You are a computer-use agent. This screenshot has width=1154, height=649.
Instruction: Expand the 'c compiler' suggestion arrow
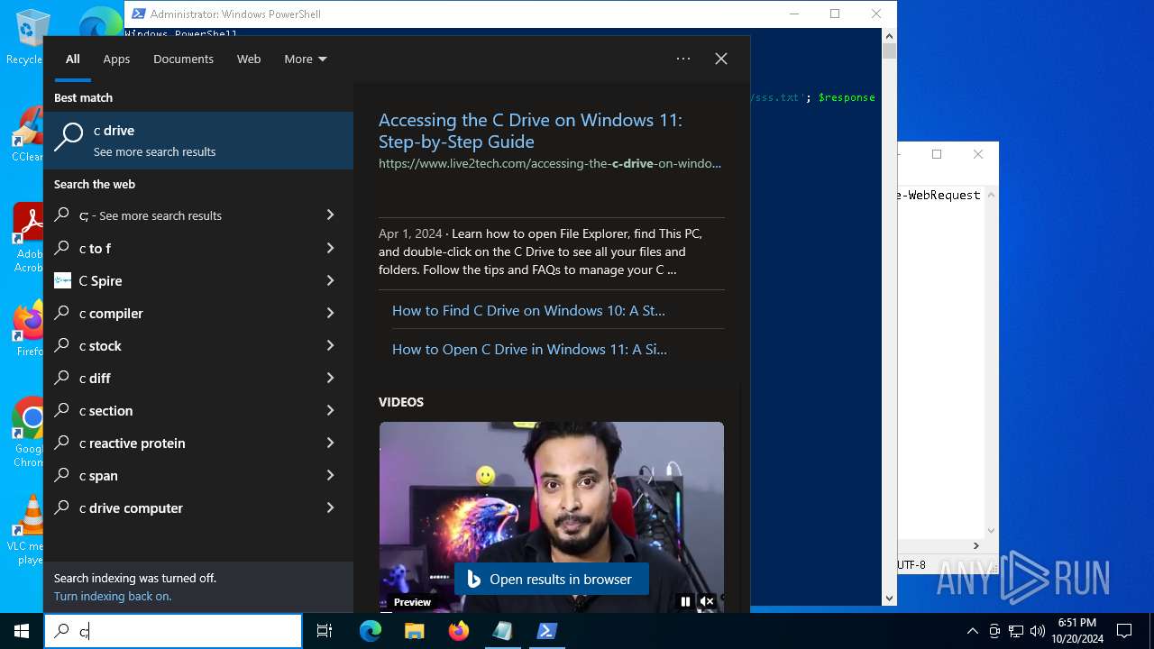[x=330, y=313]
